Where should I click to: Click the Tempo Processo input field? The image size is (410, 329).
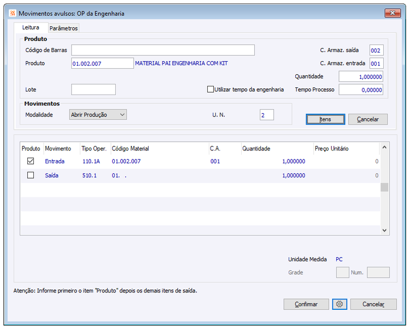coord(361,90)
